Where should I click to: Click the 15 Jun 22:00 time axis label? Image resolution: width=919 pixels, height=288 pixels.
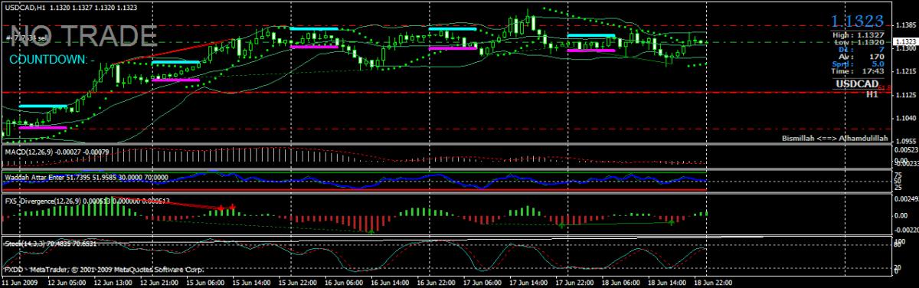[298, 283]
